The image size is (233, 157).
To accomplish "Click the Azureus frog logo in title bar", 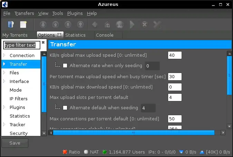I will point(5,4).
